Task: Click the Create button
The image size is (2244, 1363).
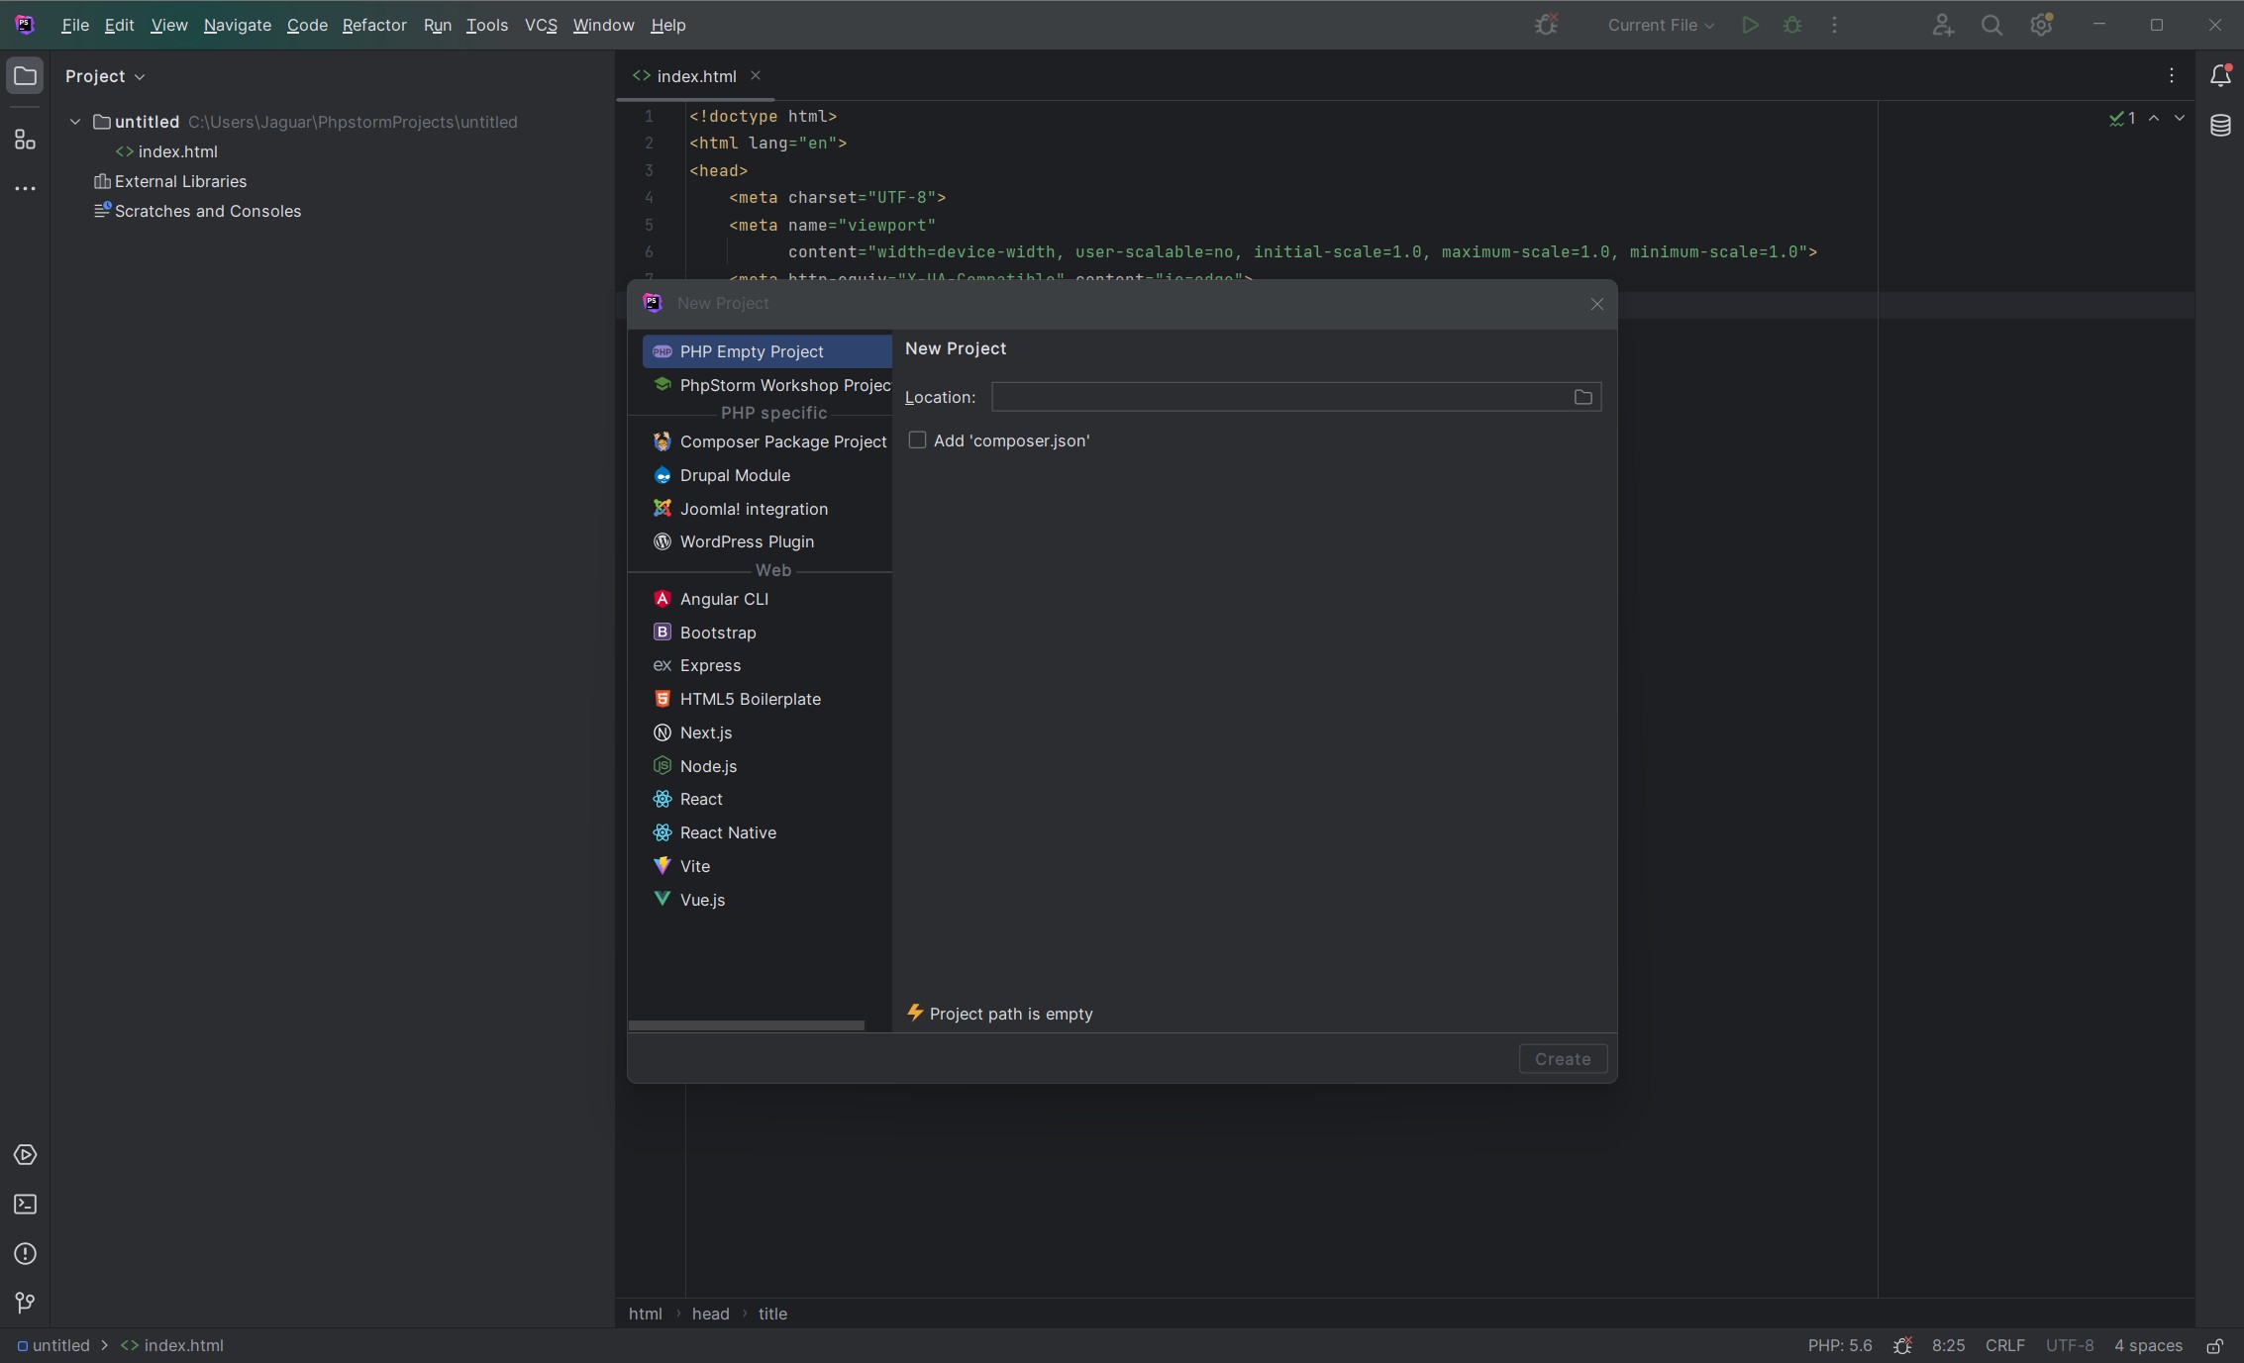Action: coord(1563,1058)
